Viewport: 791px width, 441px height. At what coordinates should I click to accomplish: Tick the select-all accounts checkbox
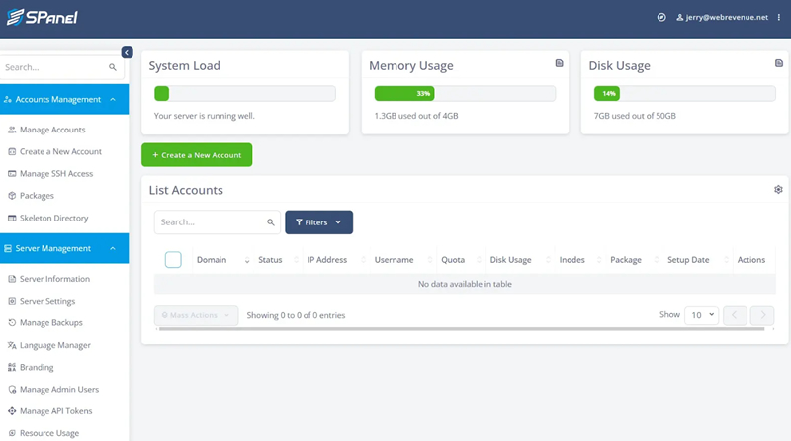point(173,259)
